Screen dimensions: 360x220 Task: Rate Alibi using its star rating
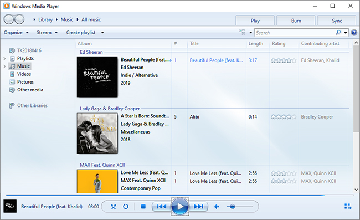point(284,117)
